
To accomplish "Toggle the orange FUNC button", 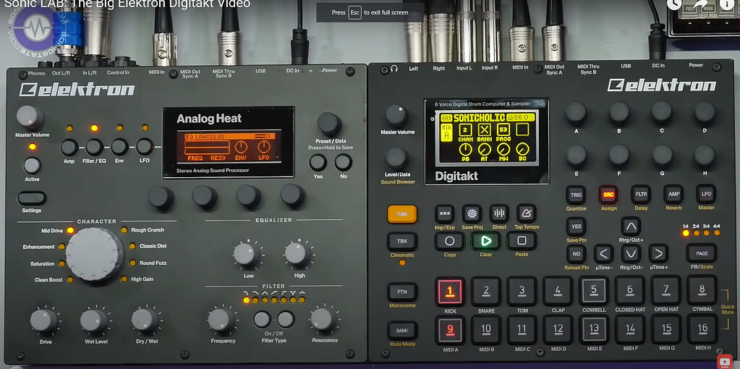I will pyautogui.click(x=401, y=214).
